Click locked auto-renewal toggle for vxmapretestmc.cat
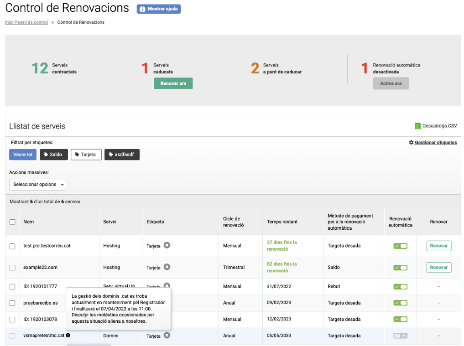Viewport: 464px width, 346px height. tap(401, 336)
